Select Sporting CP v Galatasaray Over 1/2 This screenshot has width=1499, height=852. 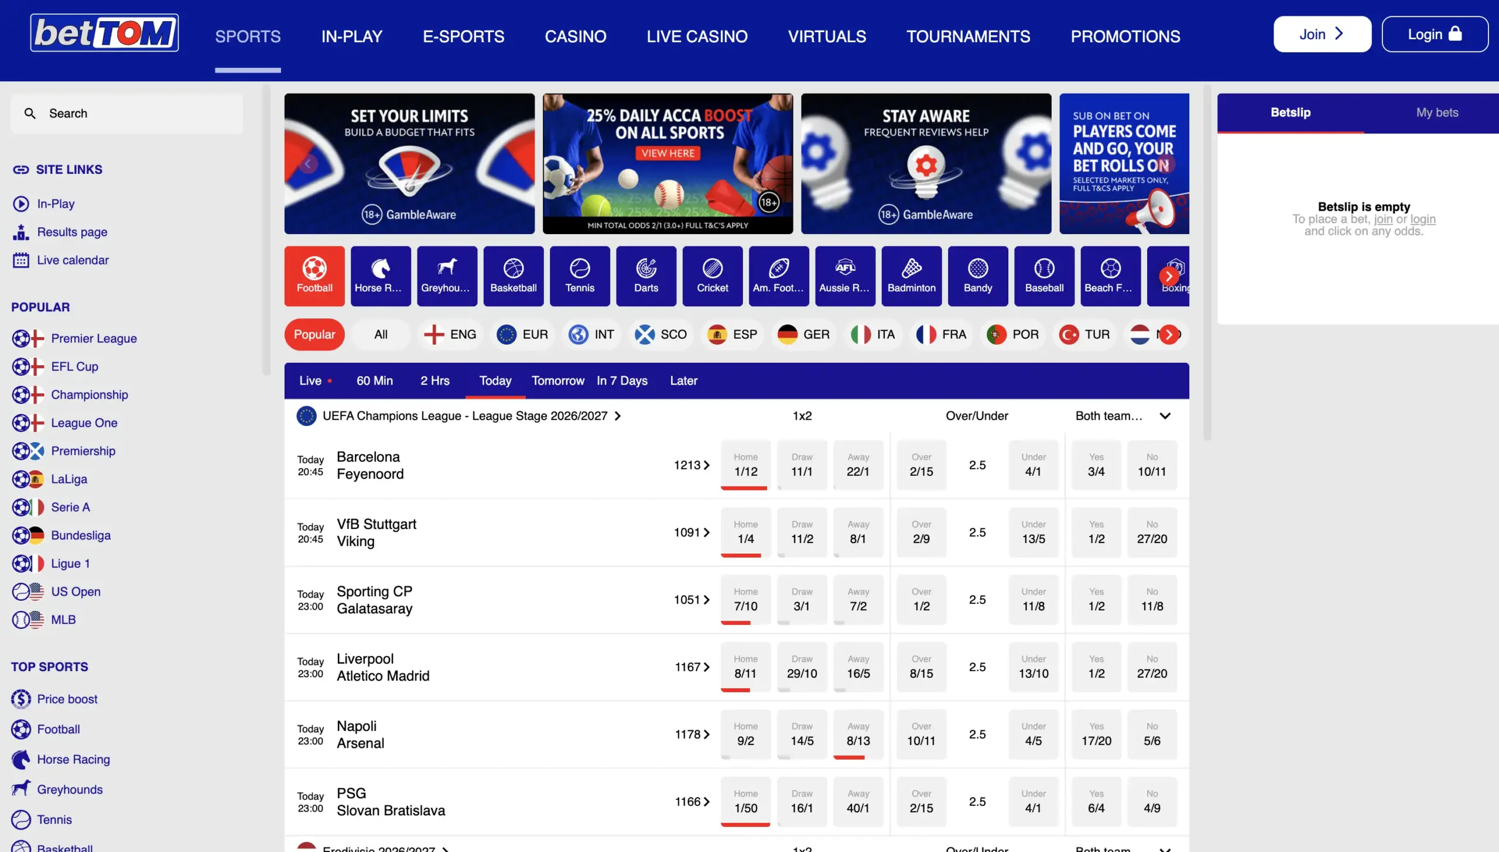pyautogui.click(x=921, y=600)
